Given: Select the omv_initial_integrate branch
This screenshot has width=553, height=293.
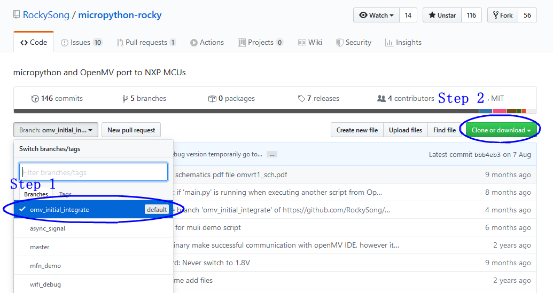Looking at the screenshot, I should [94, 210].
